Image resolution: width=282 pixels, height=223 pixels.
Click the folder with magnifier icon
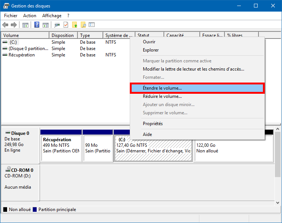tap(83, 25)
